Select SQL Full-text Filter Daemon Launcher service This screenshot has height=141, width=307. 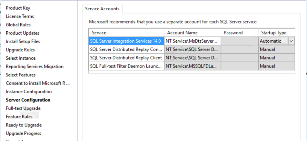[x=126, y=66]
